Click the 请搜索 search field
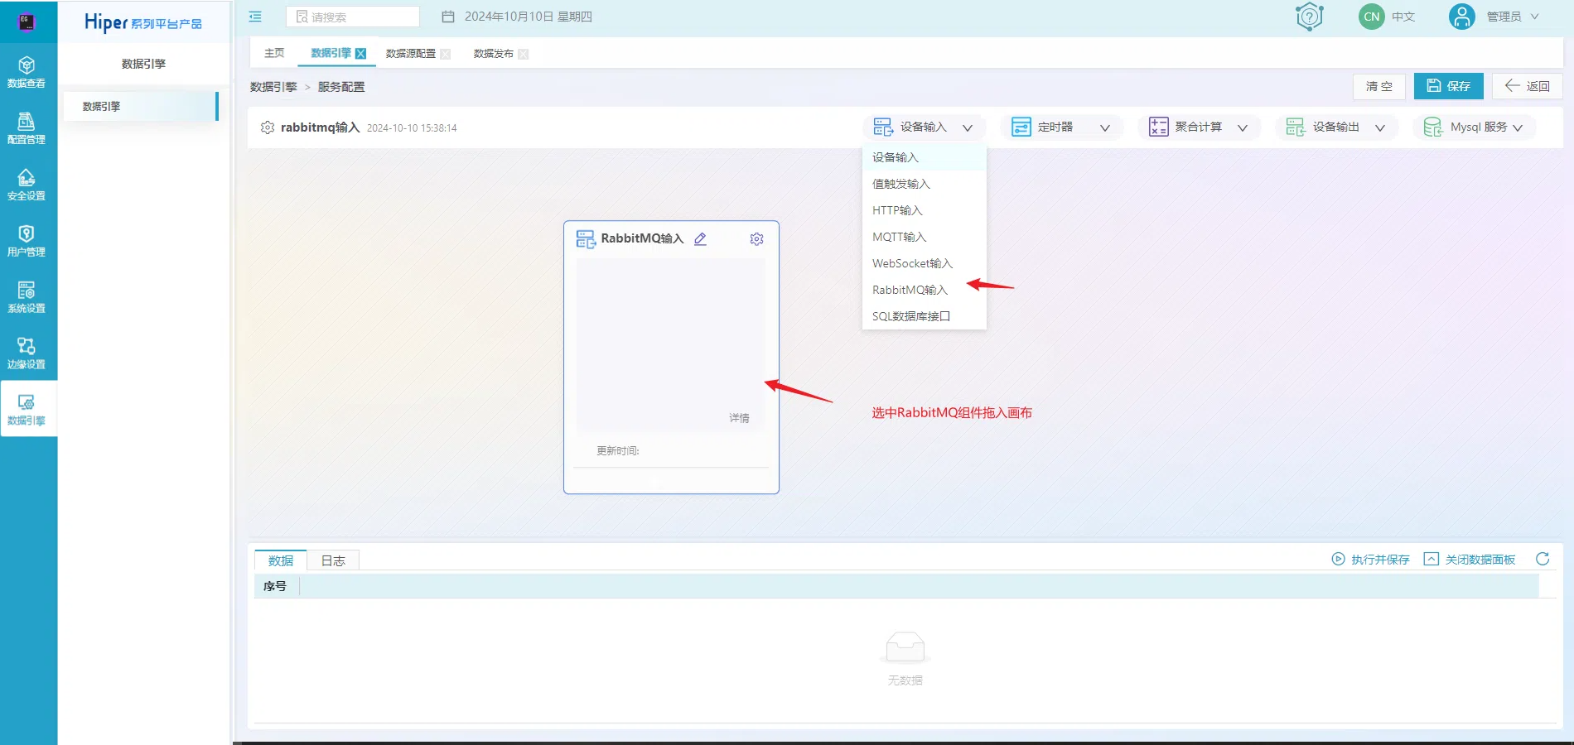Viewport: 1574px width, 745px height. 353,17
